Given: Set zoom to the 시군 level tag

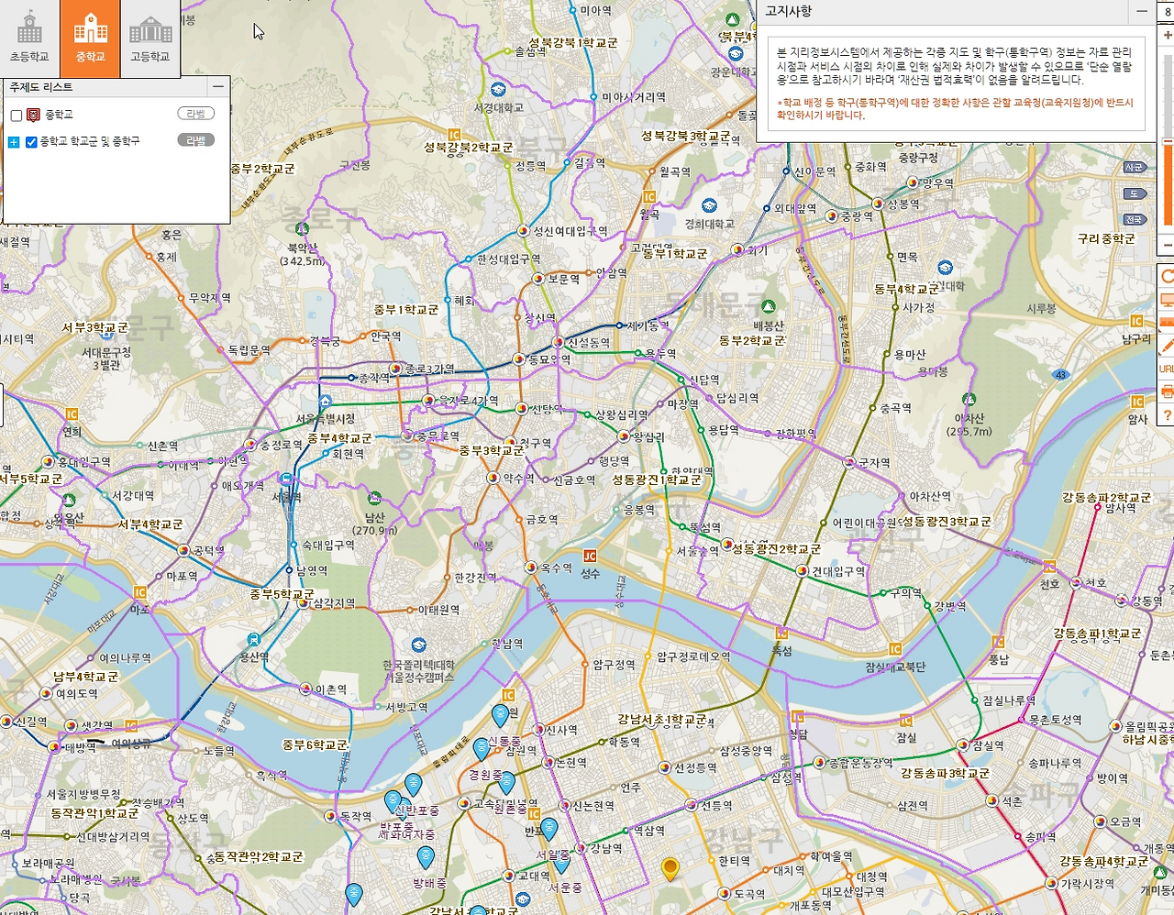Looking at the screenshot, I should 1135,168.
